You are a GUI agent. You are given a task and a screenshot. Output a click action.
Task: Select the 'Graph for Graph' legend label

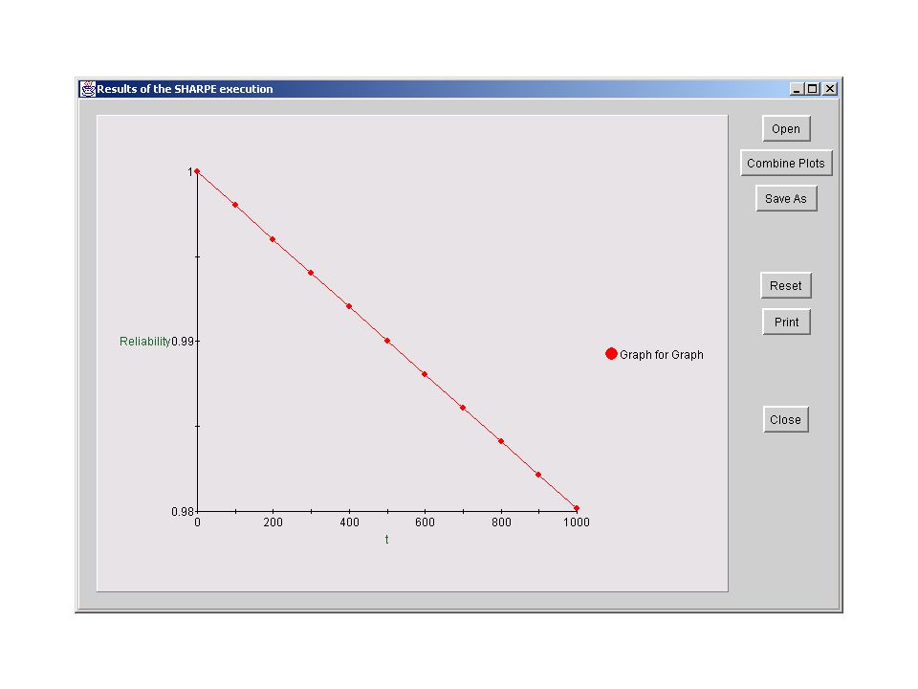click(x=662, y=354)
